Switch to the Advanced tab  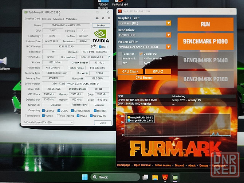[x=58, y=19]
